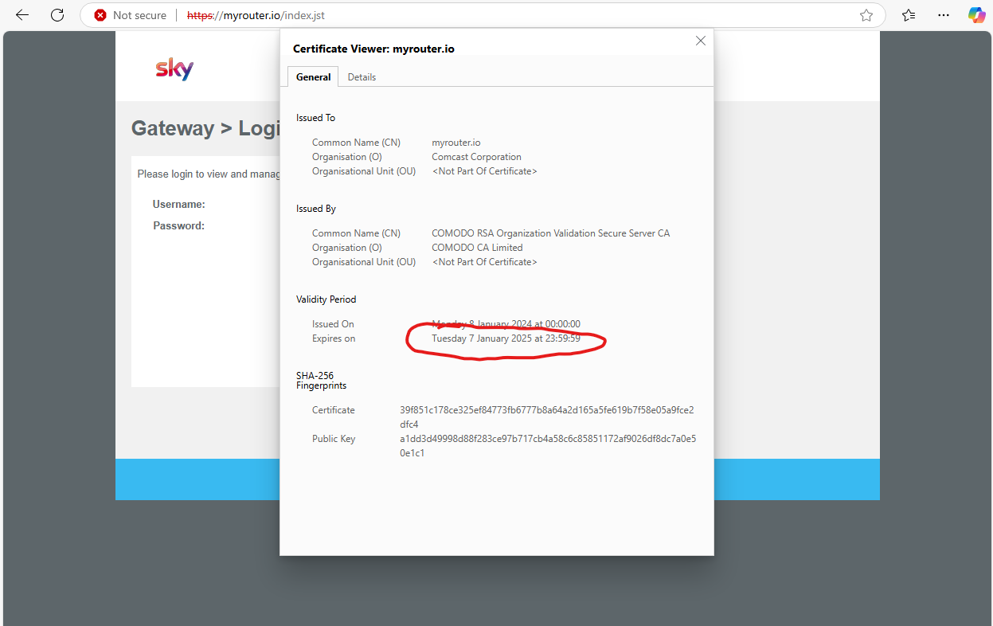Select the General tab

tap(313, 77)
